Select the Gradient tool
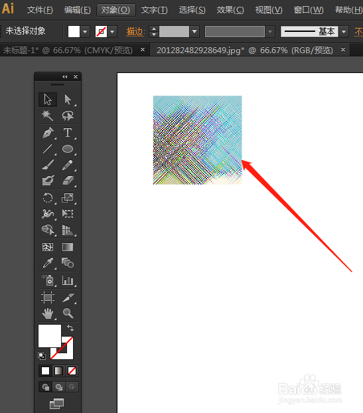 [x=68, y=247]
